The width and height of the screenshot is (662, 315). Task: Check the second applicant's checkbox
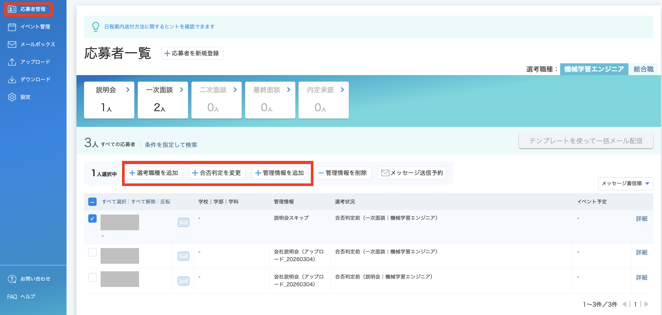click(x=92, y=252)
